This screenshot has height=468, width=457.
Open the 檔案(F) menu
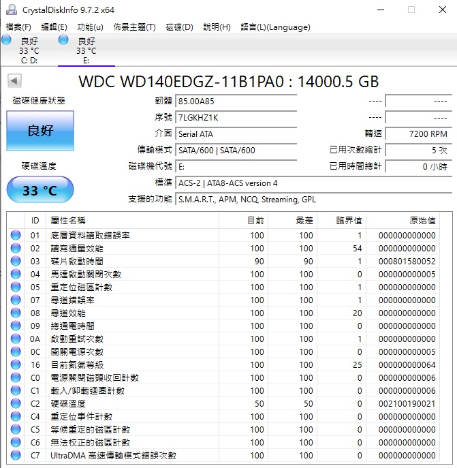coord(18,27)
